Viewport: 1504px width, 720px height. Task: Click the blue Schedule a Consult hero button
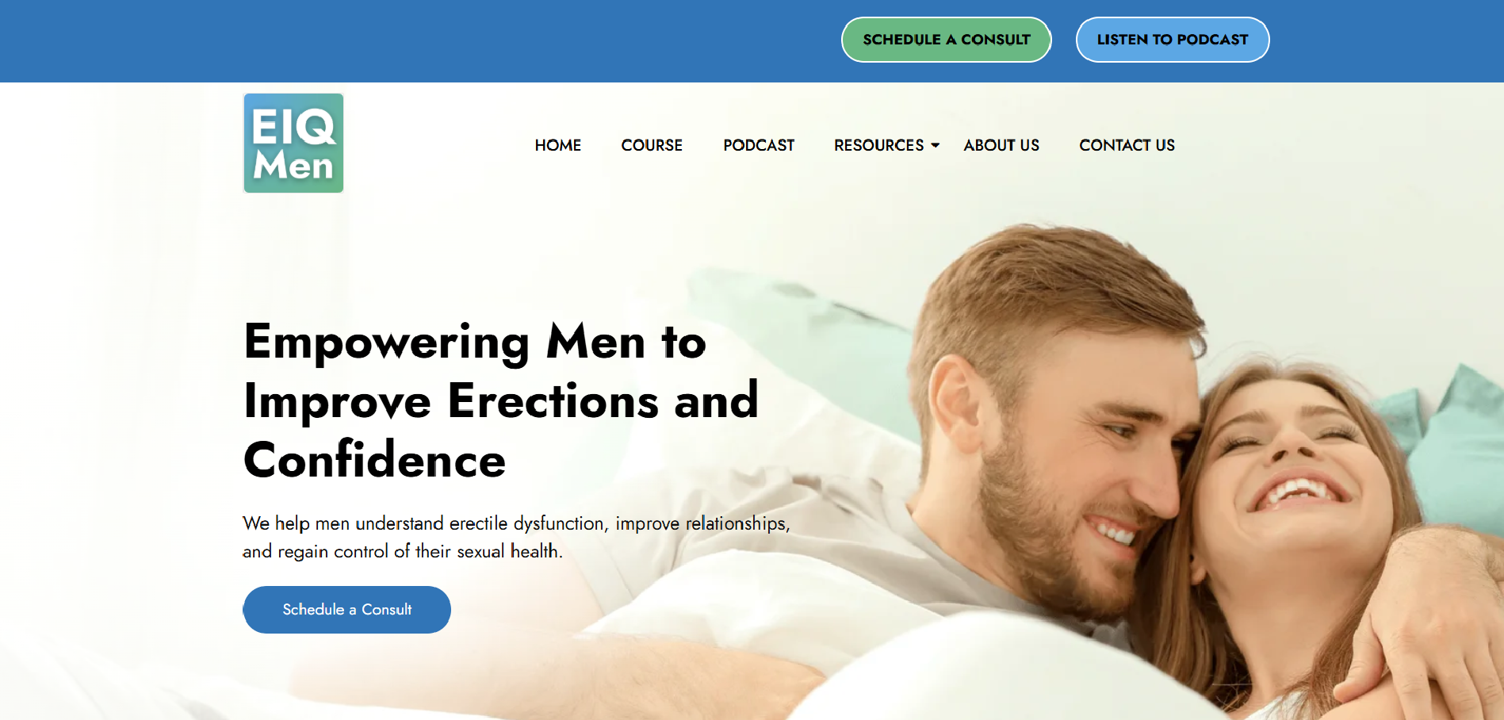tap(346, 610)
